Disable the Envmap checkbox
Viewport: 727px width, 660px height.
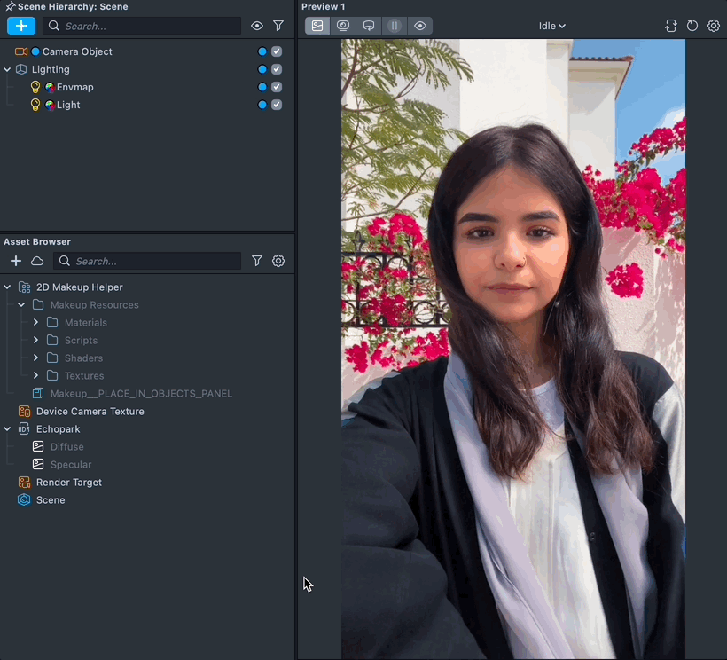click(x=277, y=87)
